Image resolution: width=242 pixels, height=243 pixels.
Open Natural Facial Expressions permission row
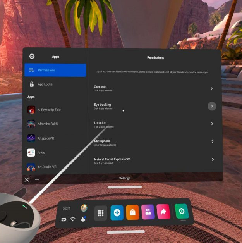[153, 160]
